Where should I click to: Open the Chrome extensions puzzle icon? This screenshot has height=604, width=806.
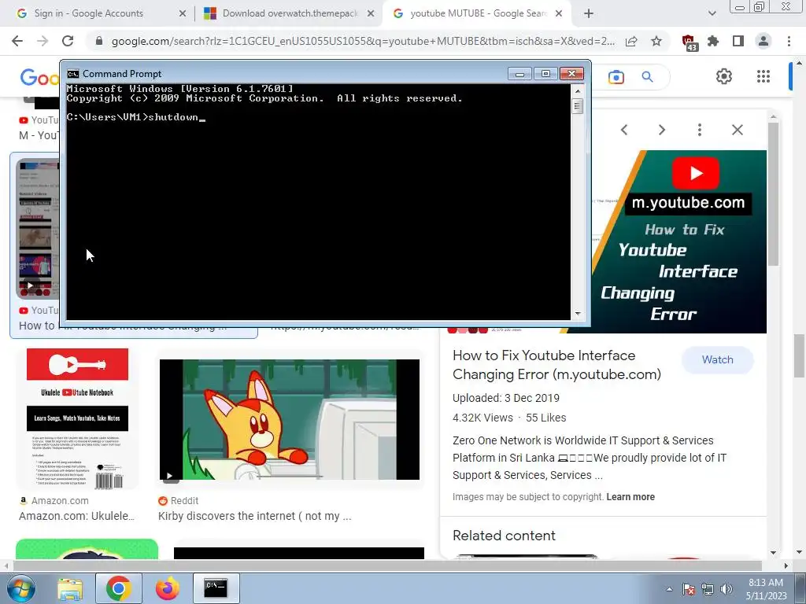(713, 41)
